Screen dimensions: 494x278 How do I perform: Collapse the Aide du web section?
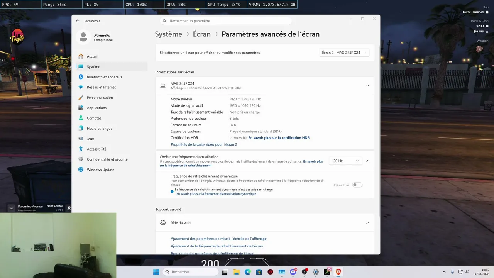coord(367,223)
